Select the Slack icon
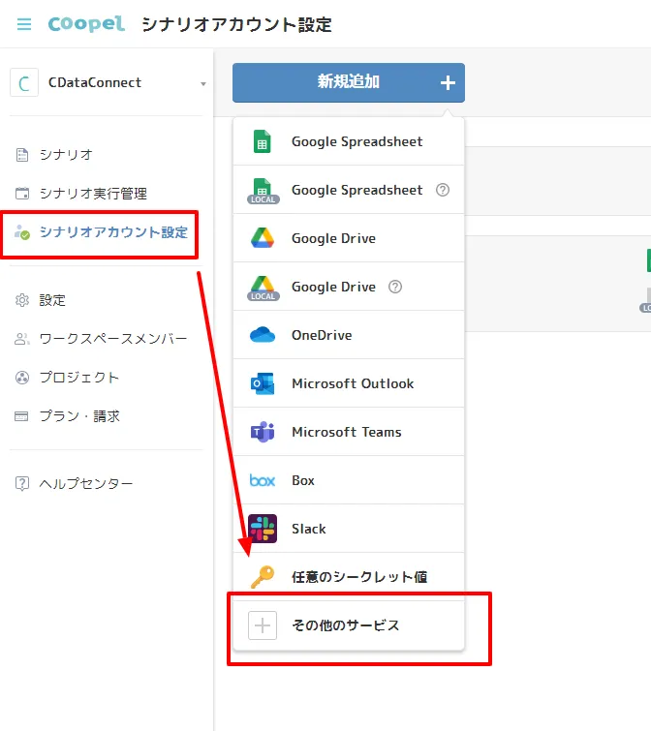Image resolution: width=651 pixels, height=731 pixels. click(x=263, y=529)
